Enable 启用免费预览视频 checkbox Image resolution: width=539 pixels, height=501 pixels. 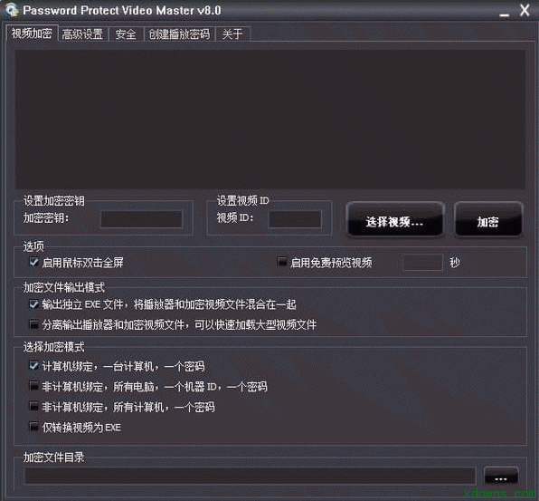click(281, 262)
